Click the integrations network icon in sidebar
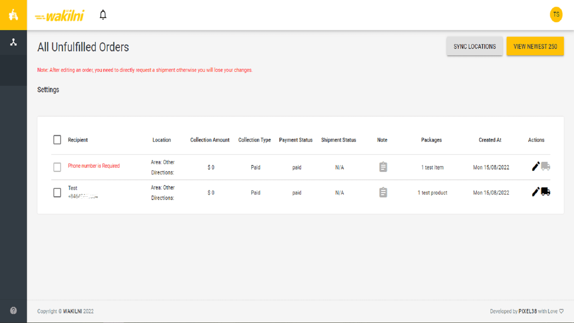The width and height of the screenshot is (574, 323). click(13, 42)
